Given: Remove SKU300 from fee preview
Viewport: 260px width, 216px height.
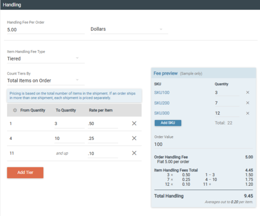Looking at the screenshot, I should [248, 113].
